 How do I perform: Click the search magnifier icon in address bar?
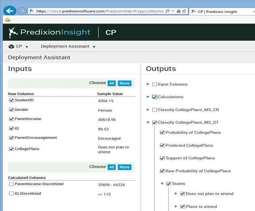[x=167, y=11]
